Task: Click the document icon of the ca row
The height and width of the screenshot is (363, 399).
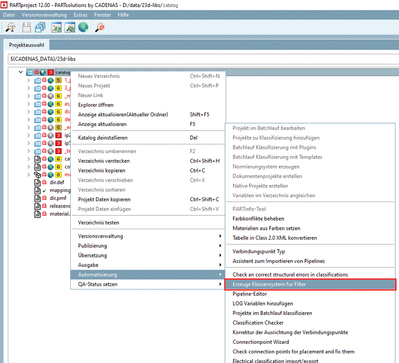Action: (x=37, y=159)
